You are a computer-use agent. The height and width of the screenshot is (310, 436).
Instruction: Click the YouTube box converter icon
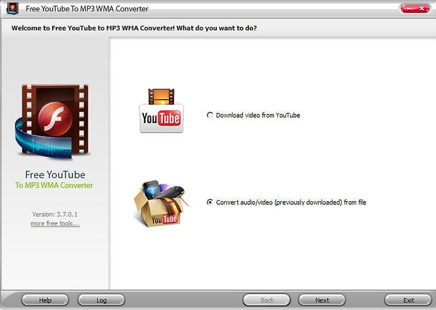coord(160,204)
